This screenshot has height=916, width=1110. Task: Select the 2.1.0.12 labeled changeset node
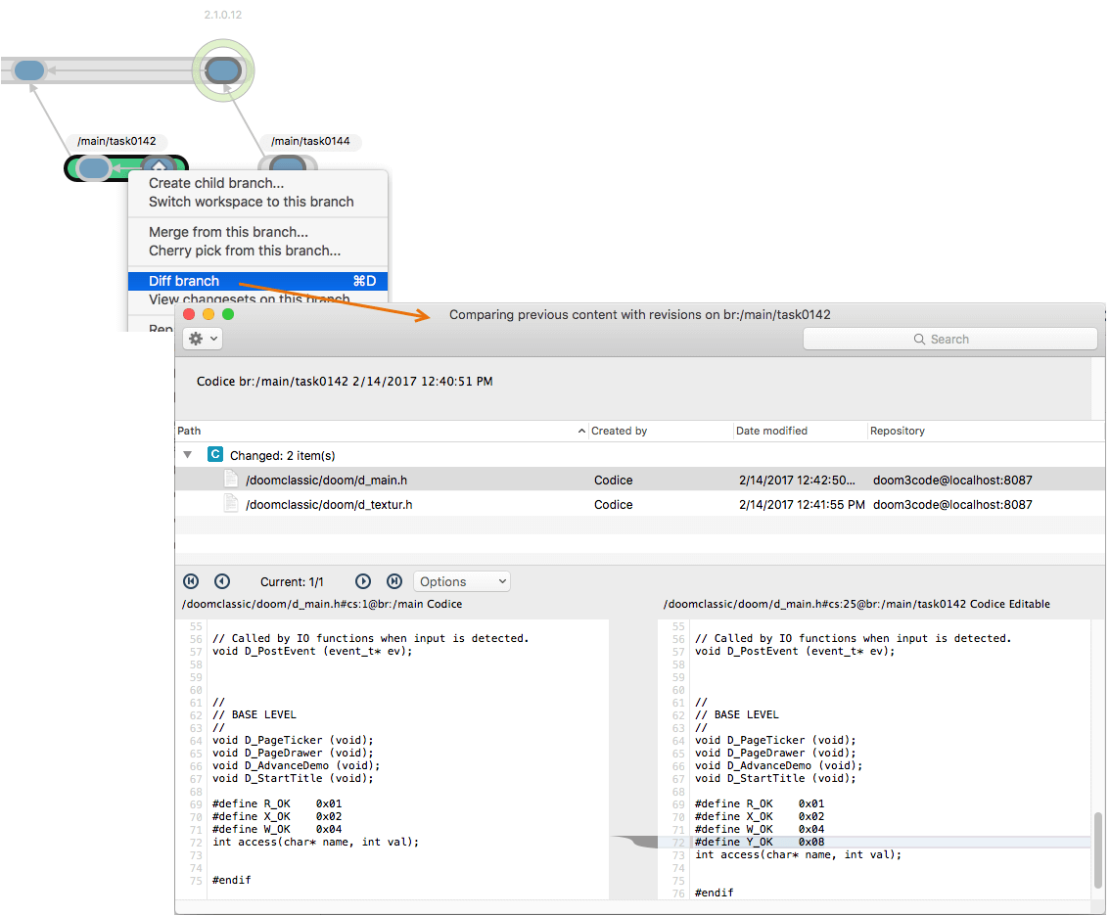223,70
